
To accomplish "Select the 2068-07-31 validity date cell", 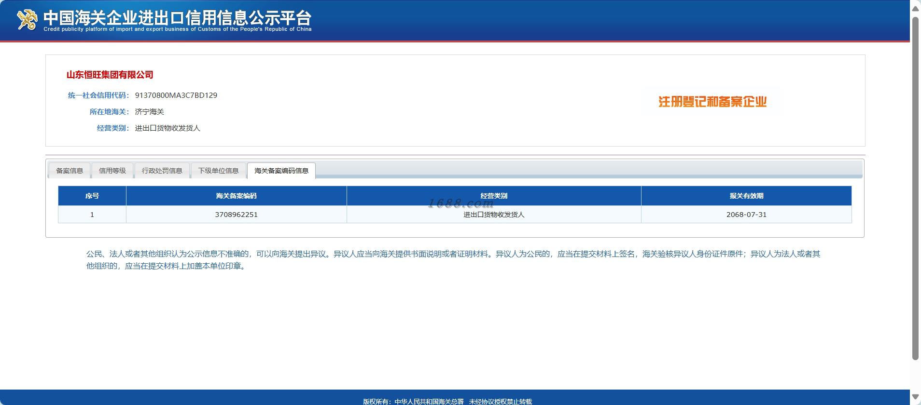I will pyautogui.click(x=746, y=215).
